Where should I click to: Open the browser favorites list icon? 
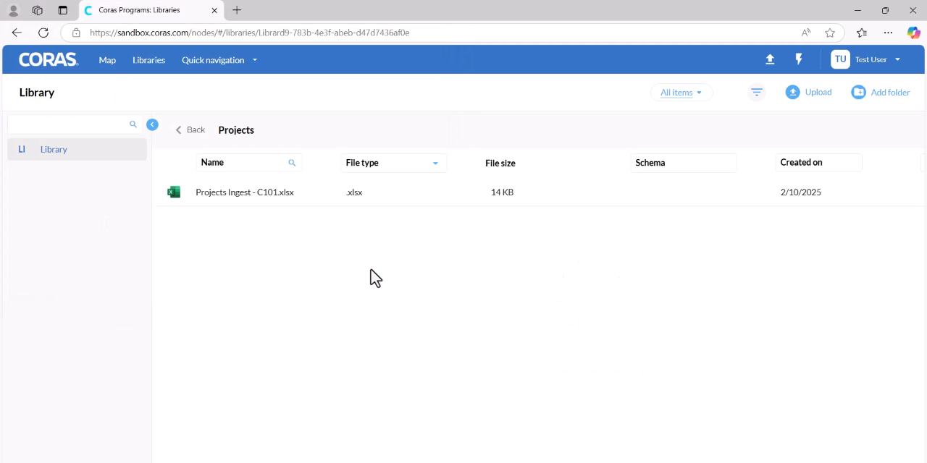click(861, 33)
